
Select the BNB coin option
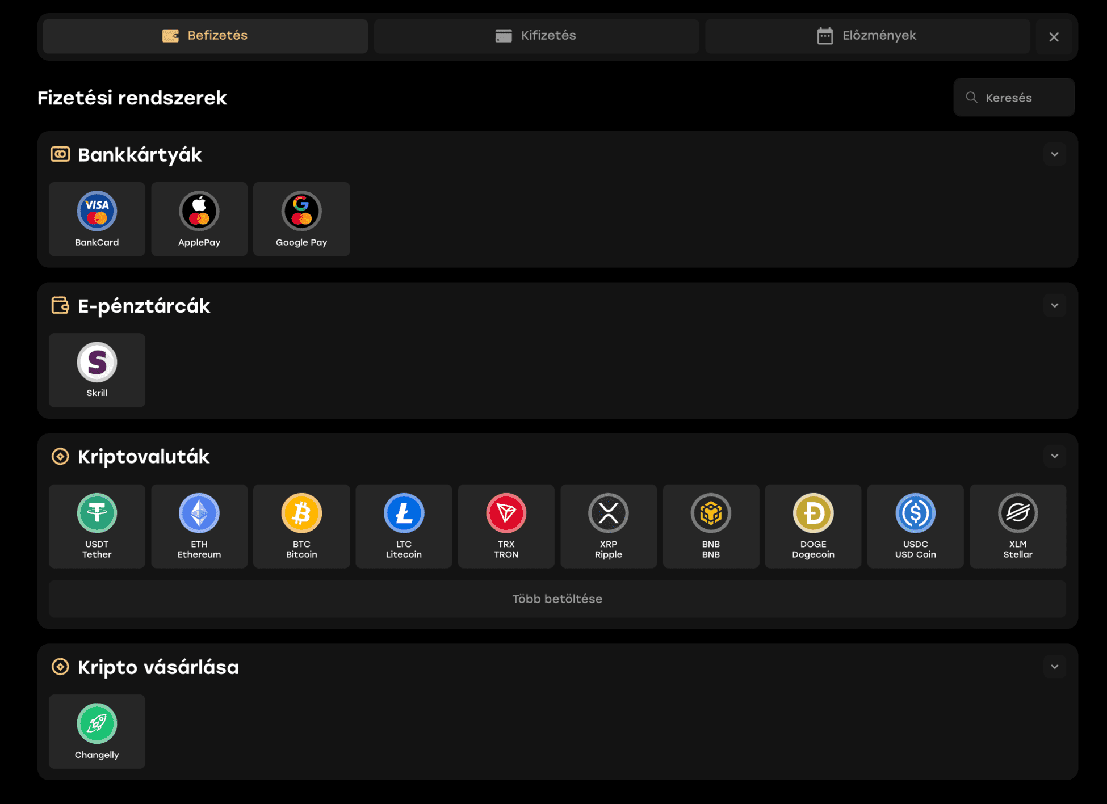coord(711,526)
